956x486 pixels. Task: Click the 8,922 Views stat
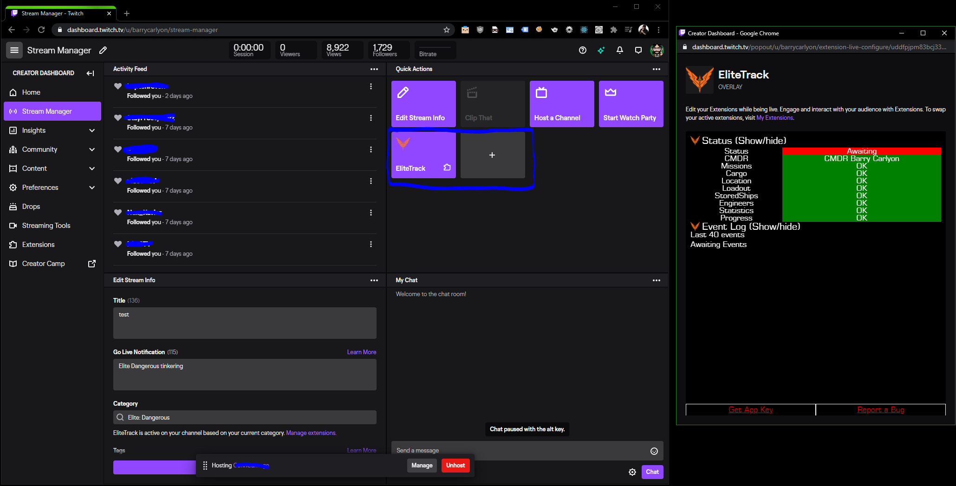(x=342, y=50)
